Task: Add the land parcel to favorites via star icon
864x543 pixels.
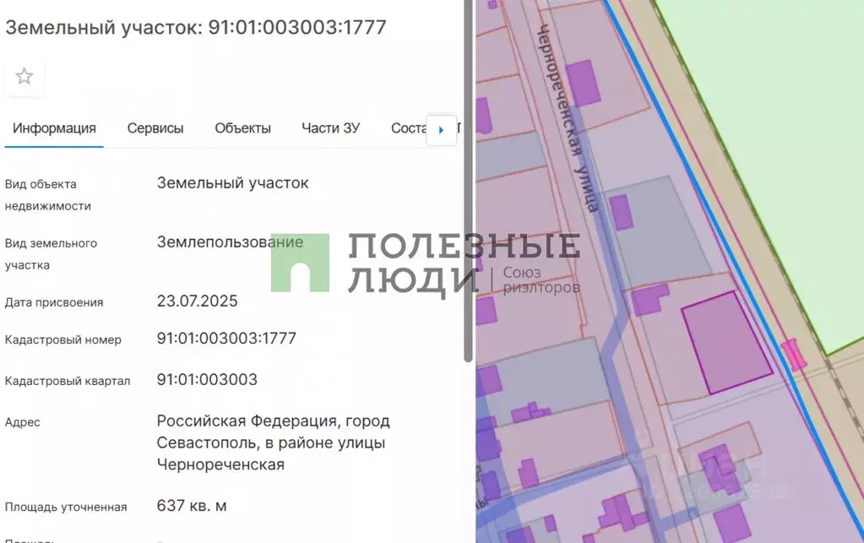Action: pyautogui.click(x=24, y=76)
